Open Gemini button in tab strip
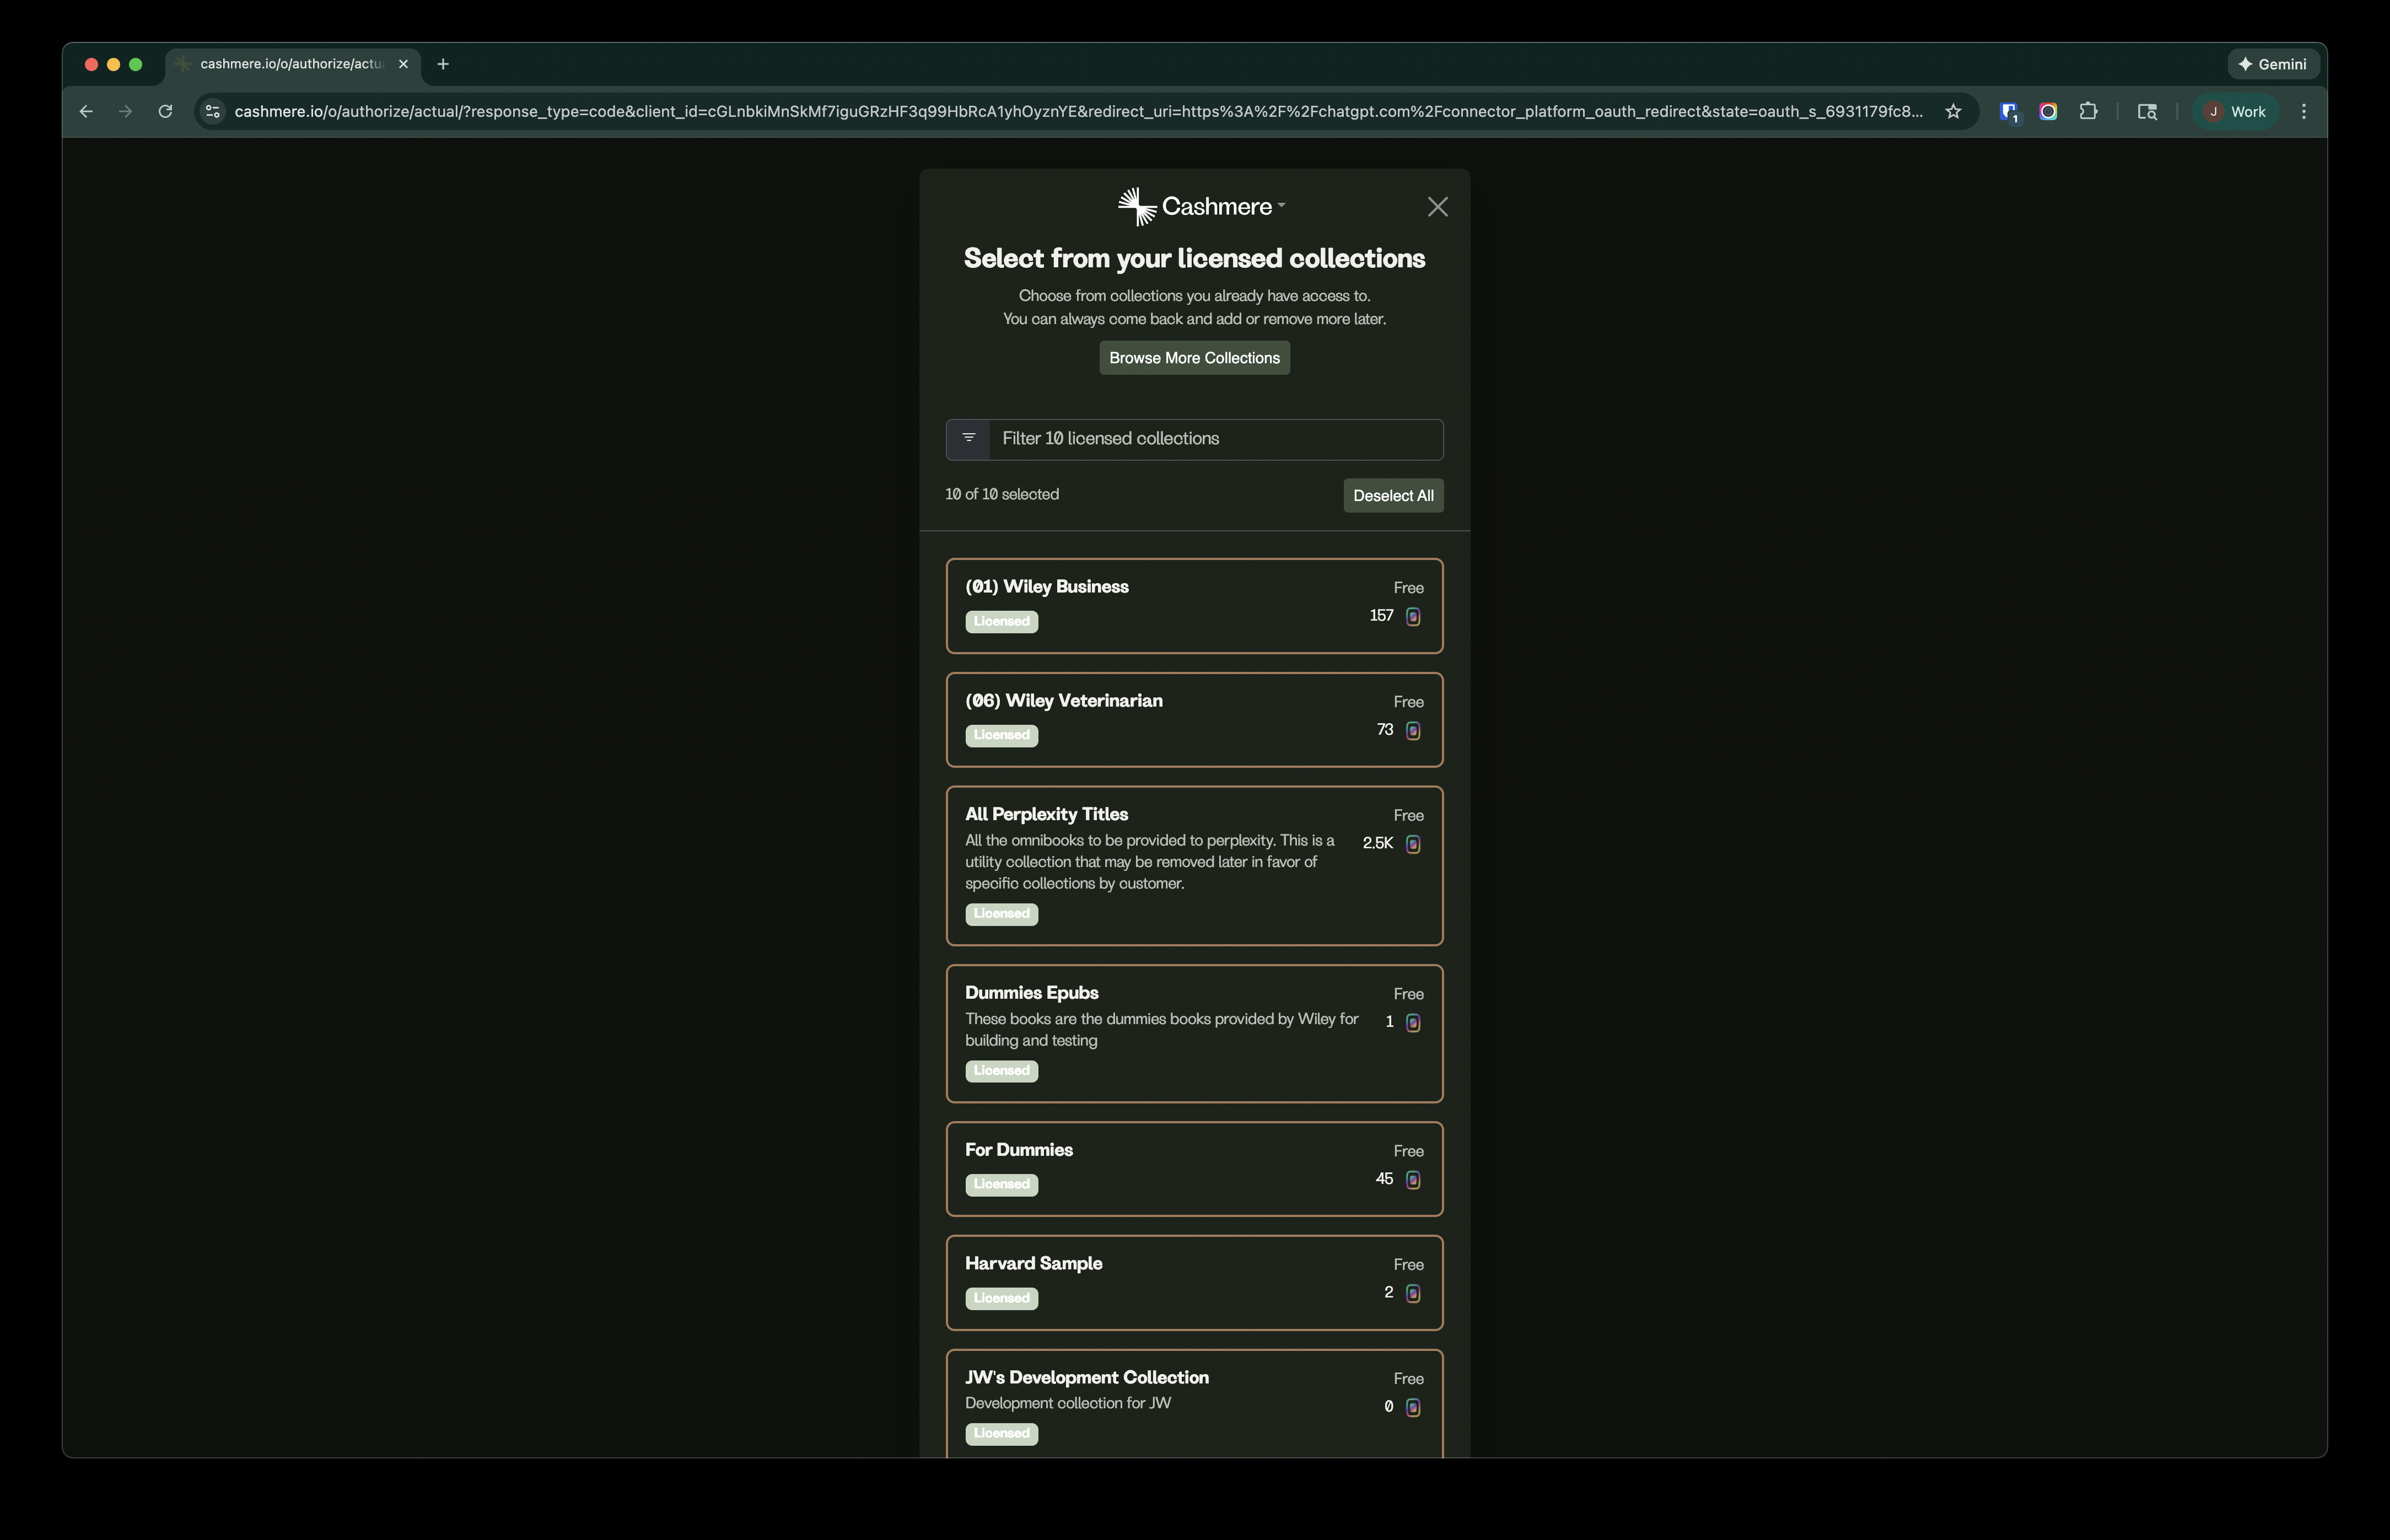The height and width of the screenshot is (1540, 2390). click(x=2272, y=64)
